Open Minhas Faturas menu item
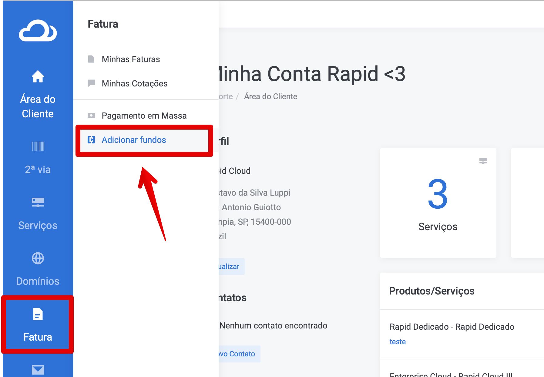544x377 pixels. (146, 59)
